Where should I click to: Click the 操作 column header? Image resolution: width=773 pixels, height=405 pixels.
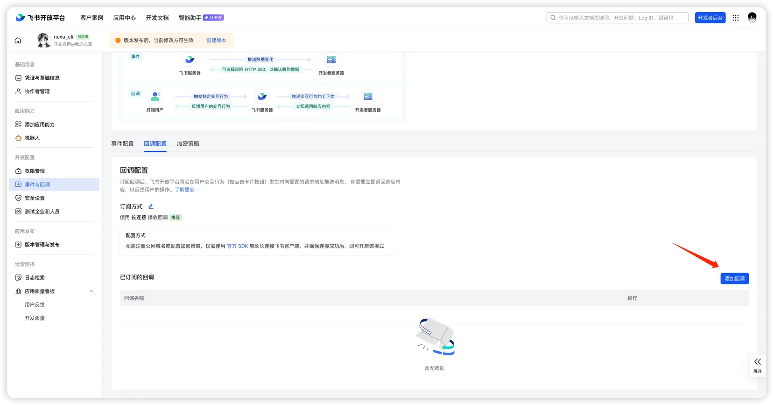coord(632,298)
